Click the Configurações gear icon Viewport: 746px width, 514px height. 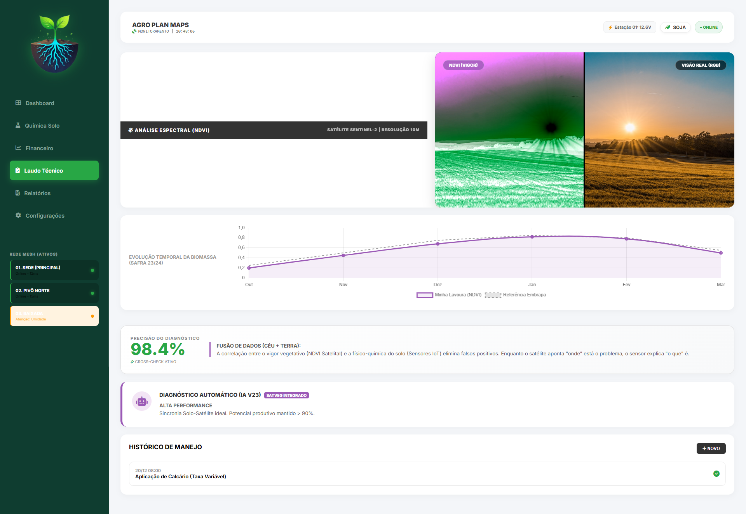18,215
